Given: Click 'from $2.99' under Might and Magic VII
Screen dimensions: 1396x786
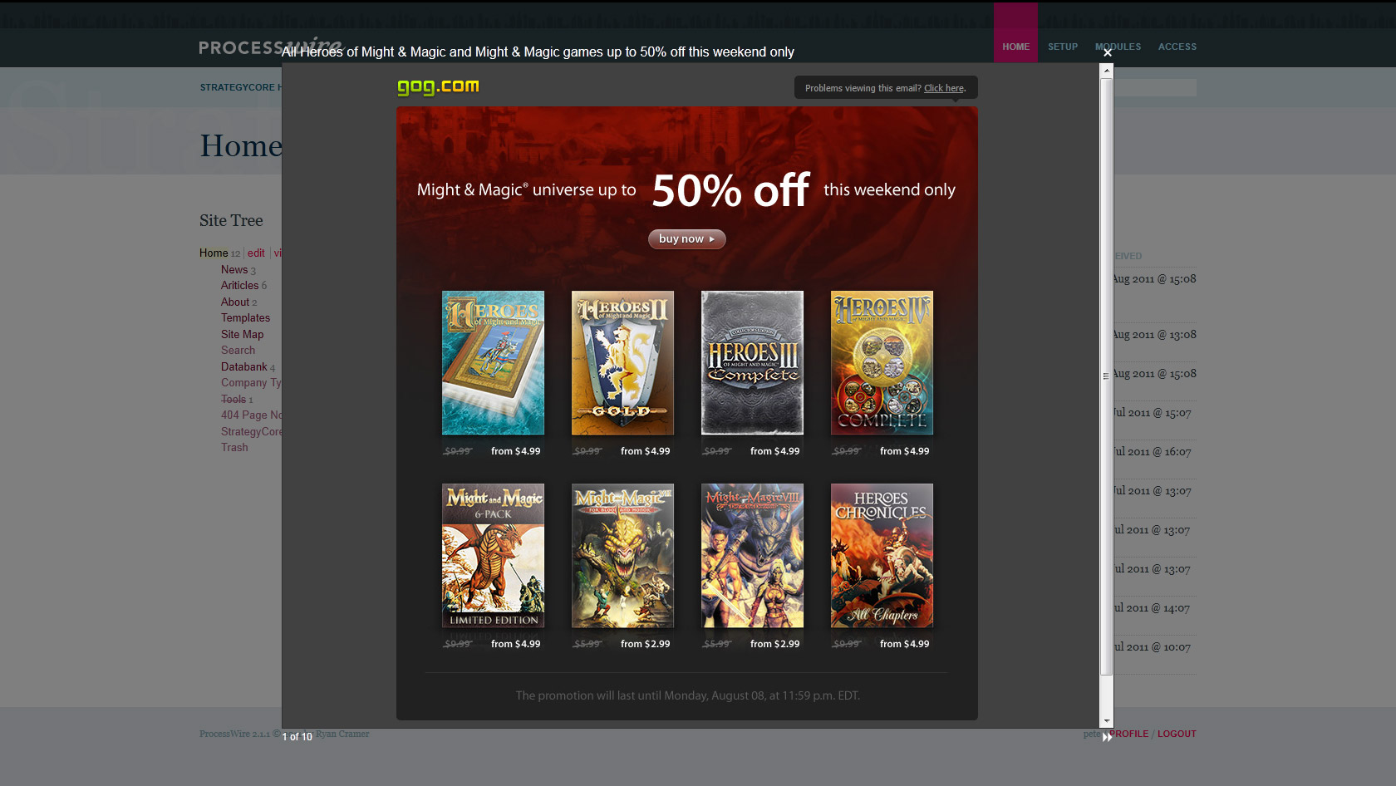Looking at the screenshot, I should 645,644.
